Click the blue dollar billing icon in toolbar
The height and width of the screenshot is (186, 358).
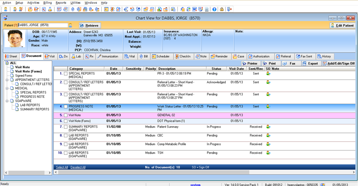point(73,9)
